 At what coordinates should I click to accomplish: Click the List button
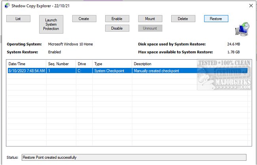tap(18, 19)
